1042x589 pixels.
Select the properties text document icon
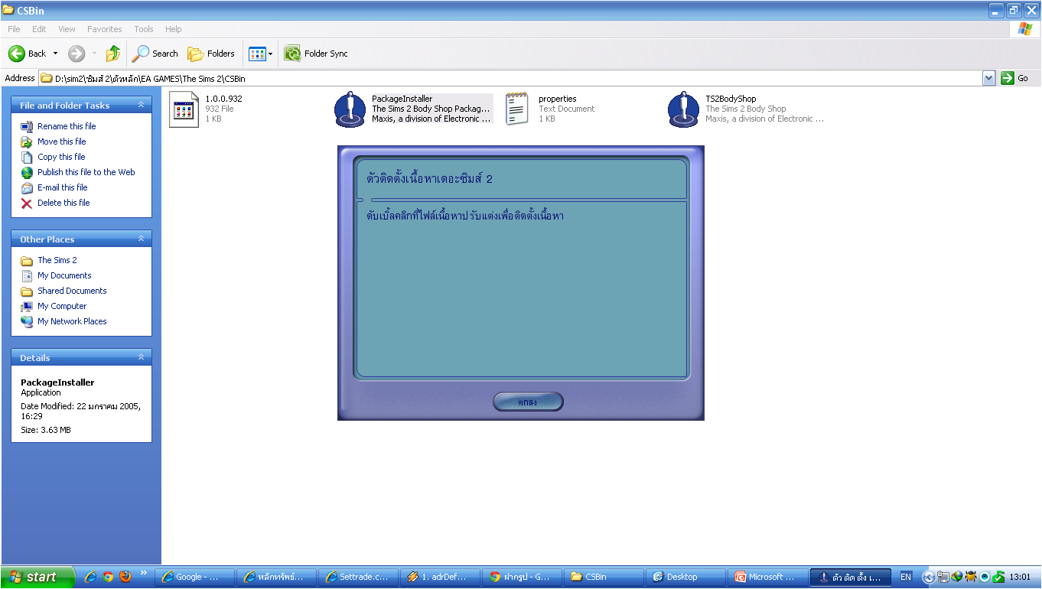pos(517,109)
